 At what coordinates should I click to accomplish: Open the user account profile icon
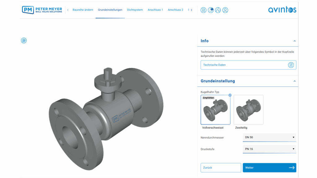point(225,10)
